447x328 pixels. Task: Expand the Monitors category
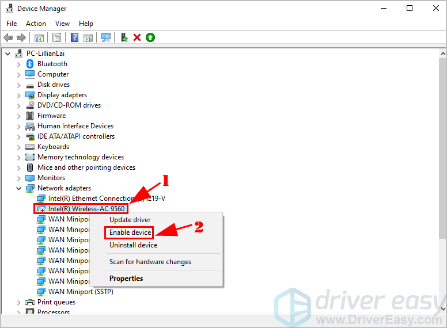(x=19, y=178)
